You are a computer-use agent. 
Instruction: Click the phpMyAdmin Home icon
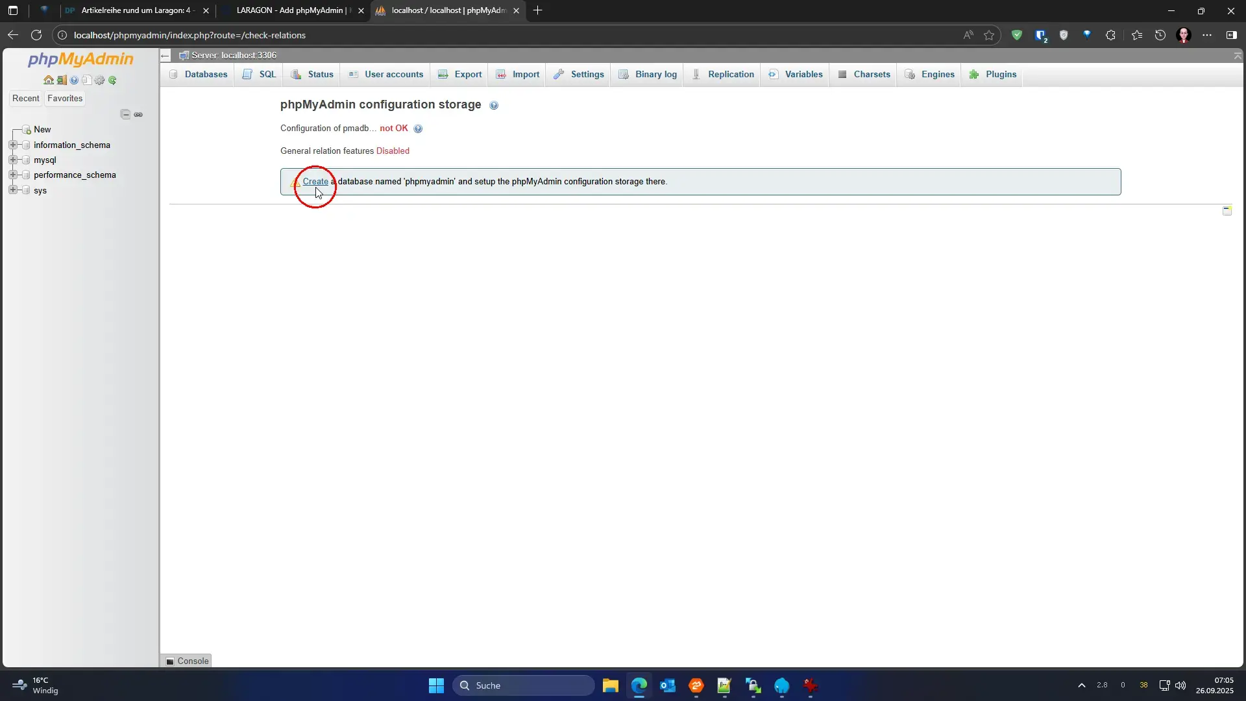coord(49,80)
